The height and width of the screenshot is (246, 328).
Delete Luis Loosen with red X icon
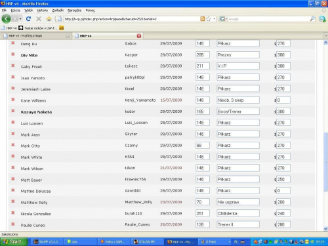point(13,122)
